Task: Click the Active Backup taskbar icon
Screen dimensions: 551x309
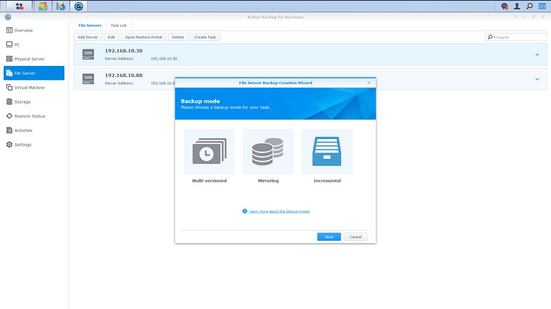Action: [x=78, y=6]
